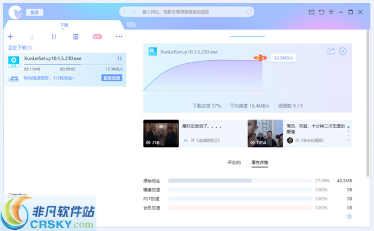The image size is (374, 231).
Task: Click the 登录 login button
Action: click(34, 13)
